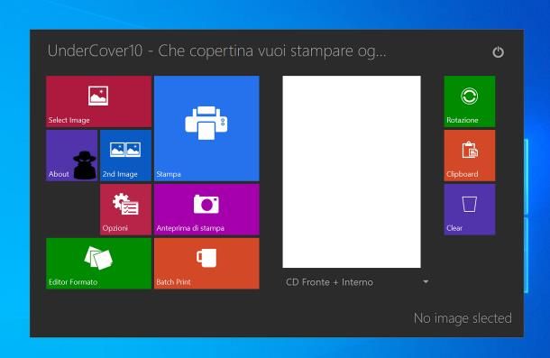Click the picture icon in Select Image
The width and height of the screenshot is (550, 358).
point(98,96)
